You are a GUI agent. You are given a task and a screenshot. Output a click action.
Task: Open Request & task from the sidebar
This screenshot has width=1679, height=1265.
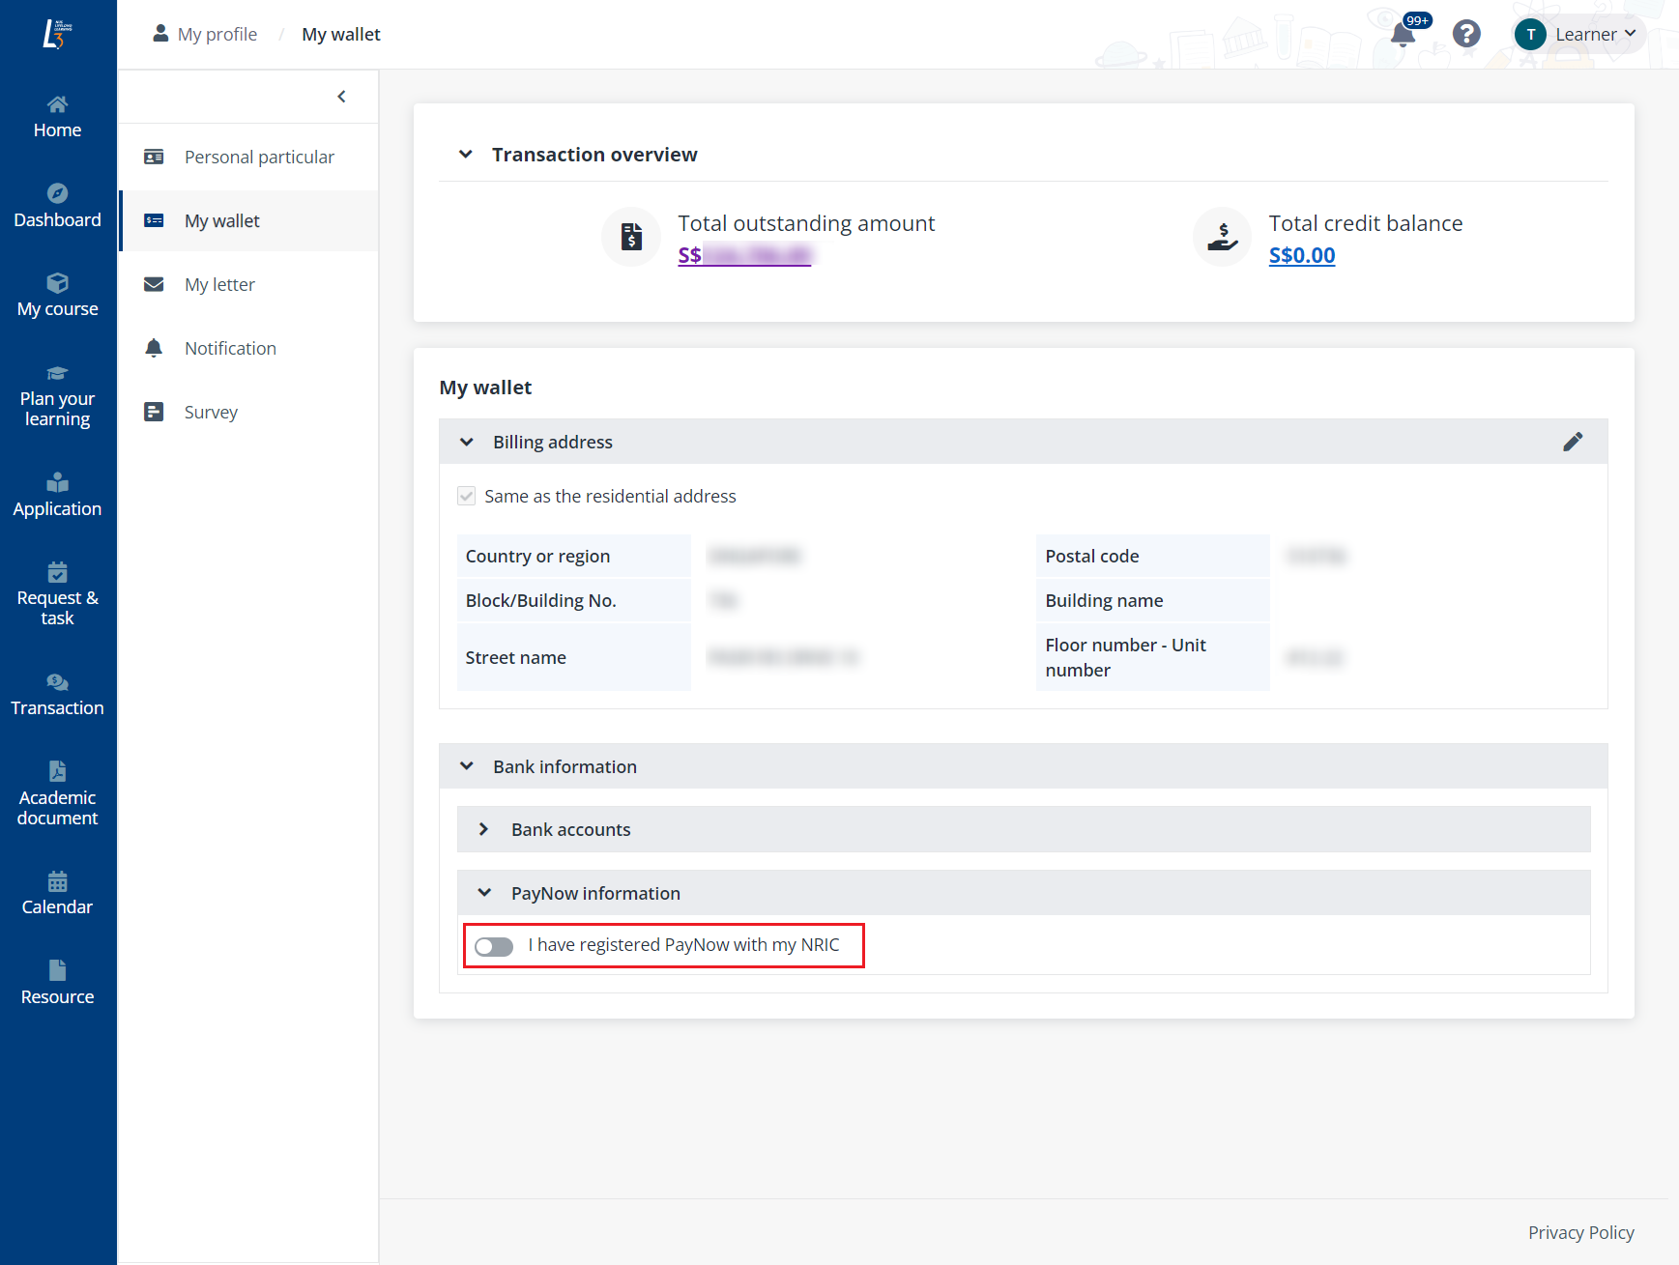point(57,595)
